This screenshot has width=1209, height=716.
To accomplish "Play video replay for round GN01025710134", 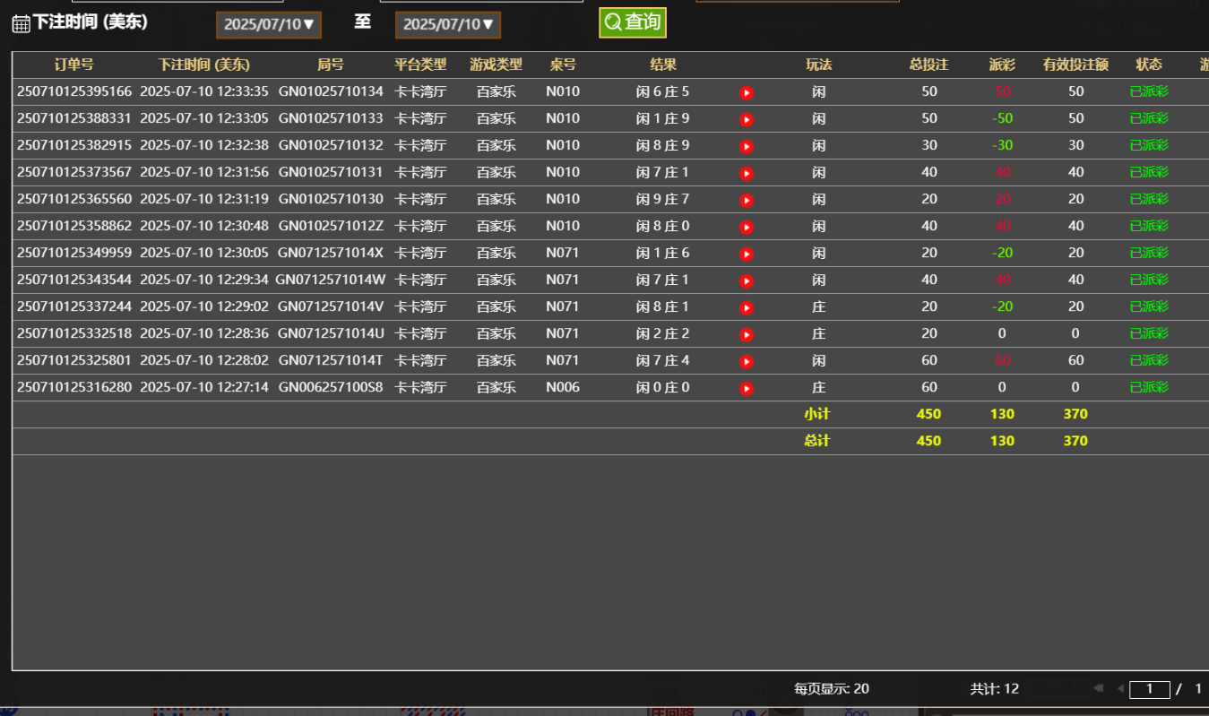I will pyautogui.click(x=747, y=92).
